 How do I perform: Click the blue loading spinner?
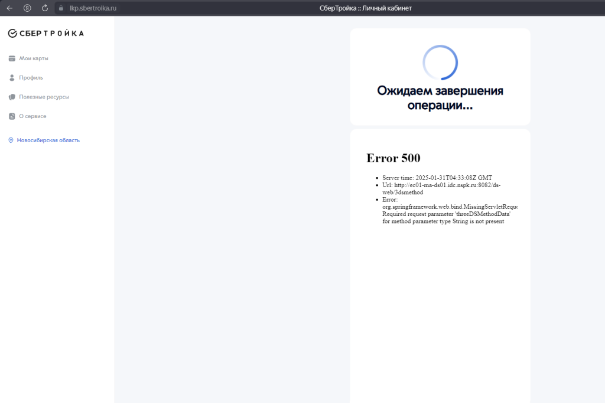(440, 63)
